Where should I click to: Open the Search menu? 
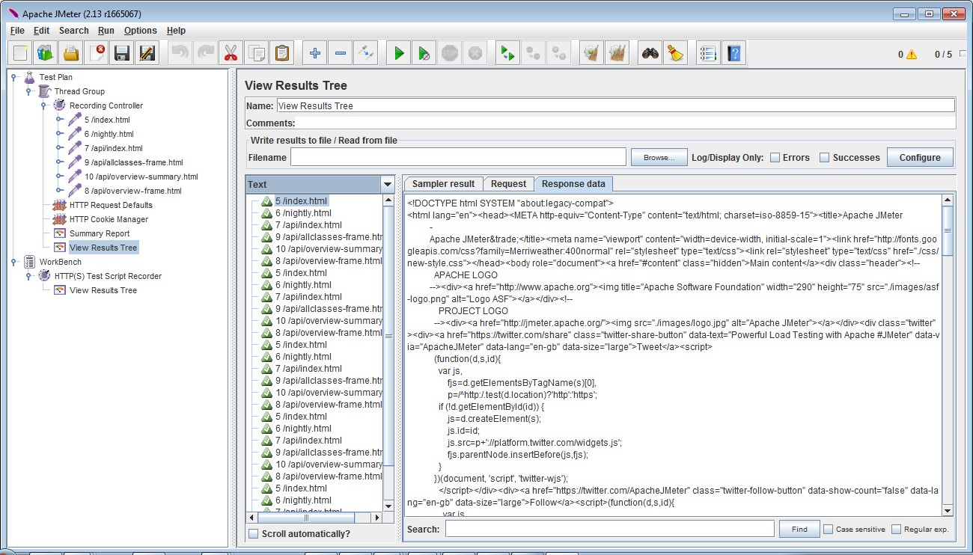(x=73, y=31)
